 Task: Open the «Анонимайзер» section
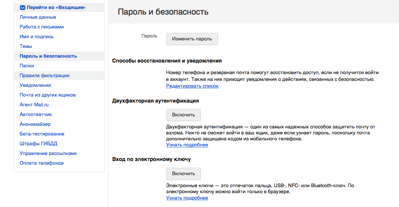[35, 124]
